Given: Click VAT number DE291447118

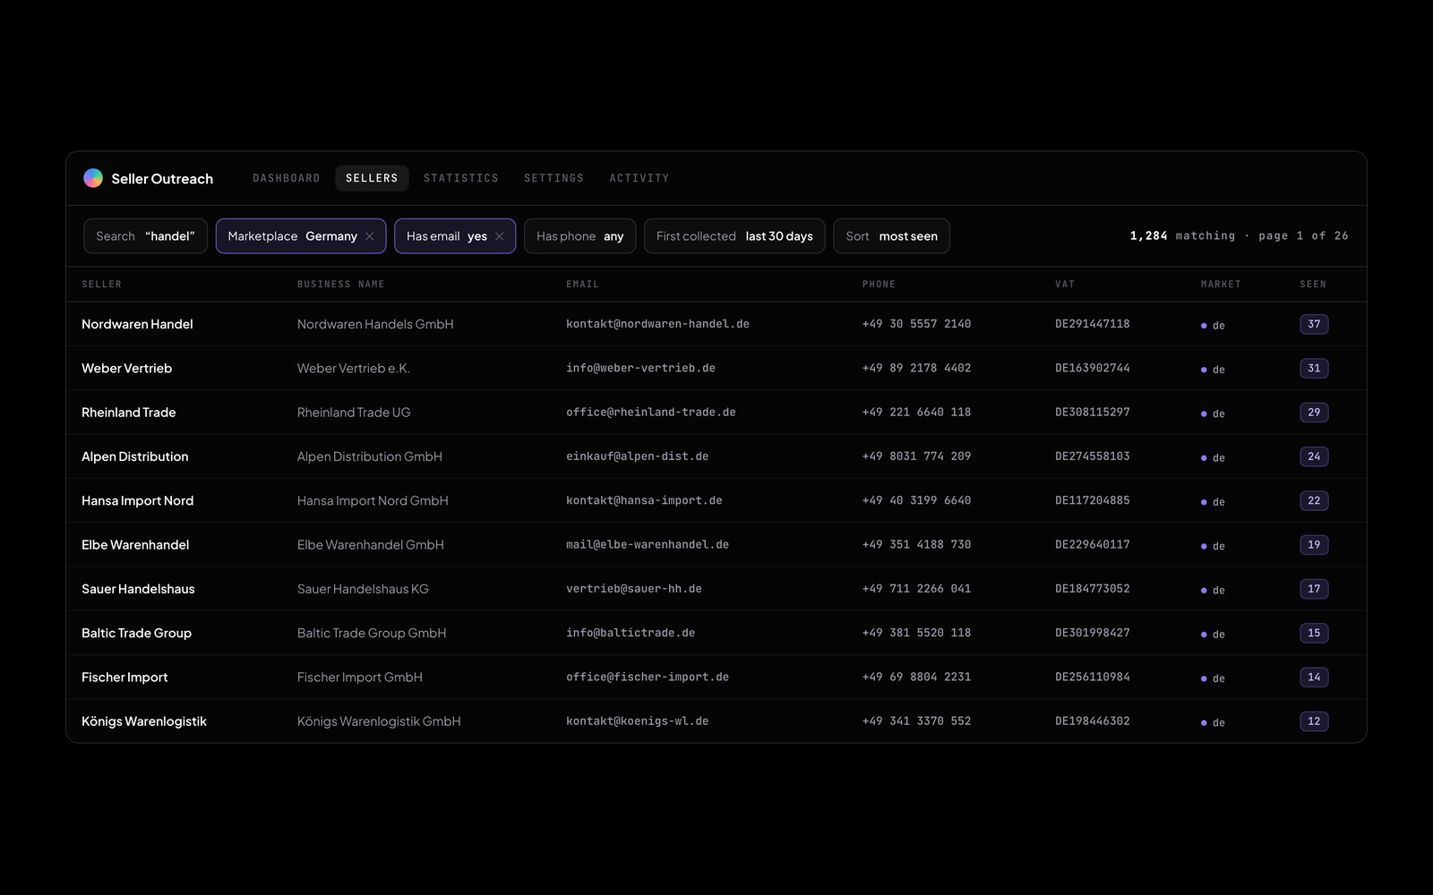Looking at the screenshot, I should (1093, 324).
